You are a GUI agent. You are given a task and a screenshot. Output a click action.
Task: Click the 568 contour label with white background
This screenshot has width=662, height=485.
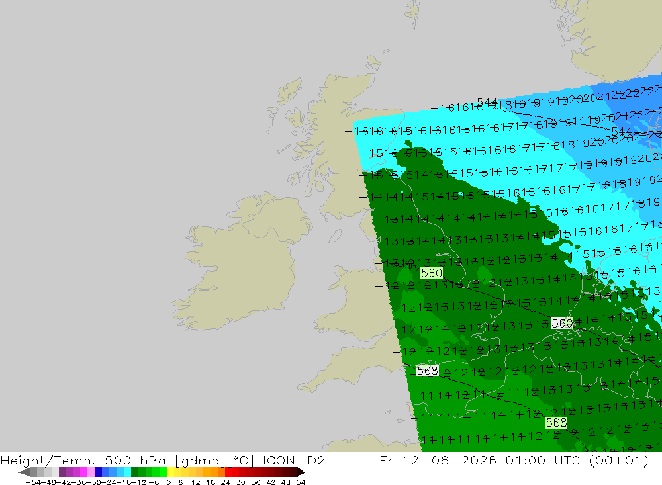click(427, 371)
